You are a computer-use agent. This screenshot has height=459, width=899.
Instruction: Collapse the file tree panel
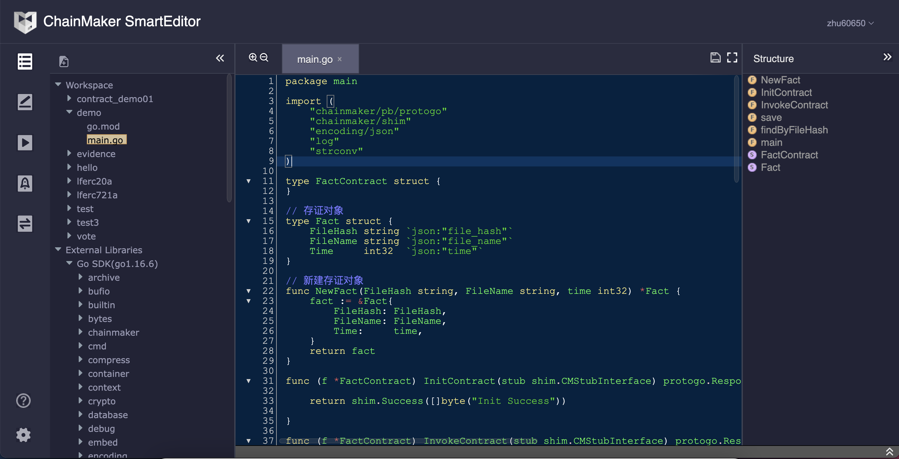click(x=220, y=58)
